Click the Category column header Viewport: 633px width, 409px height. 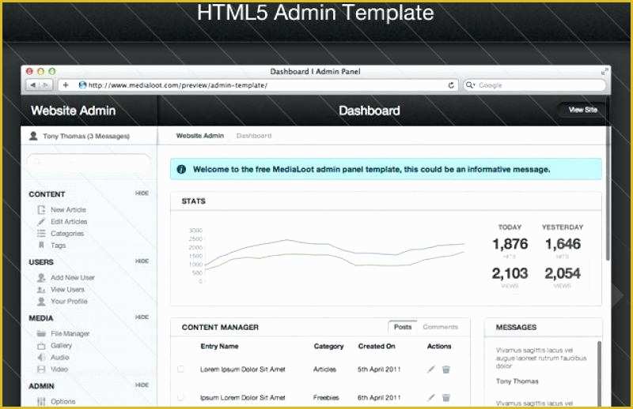point(328,346)
